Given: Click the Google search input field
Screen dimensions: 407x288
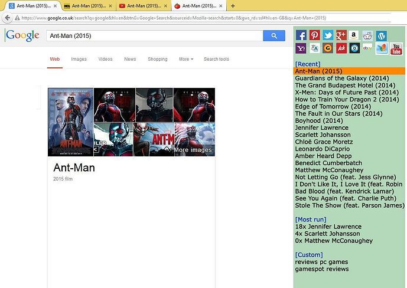Looking at the screenshot, I should coord(155,36).
